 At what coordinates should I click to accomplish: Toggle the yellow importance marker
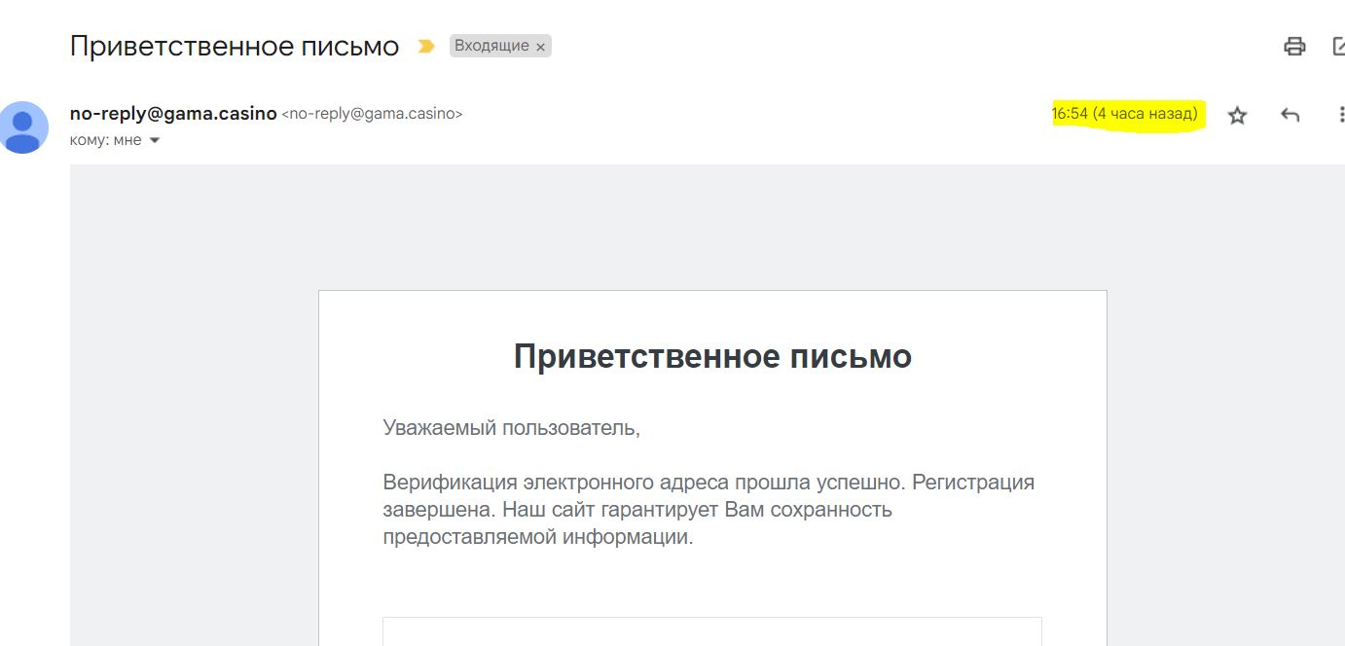click(x=425, y=46)
